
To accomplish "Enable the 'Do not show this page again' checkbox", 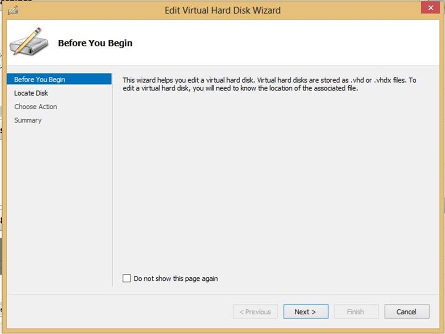I will point(126,278).
